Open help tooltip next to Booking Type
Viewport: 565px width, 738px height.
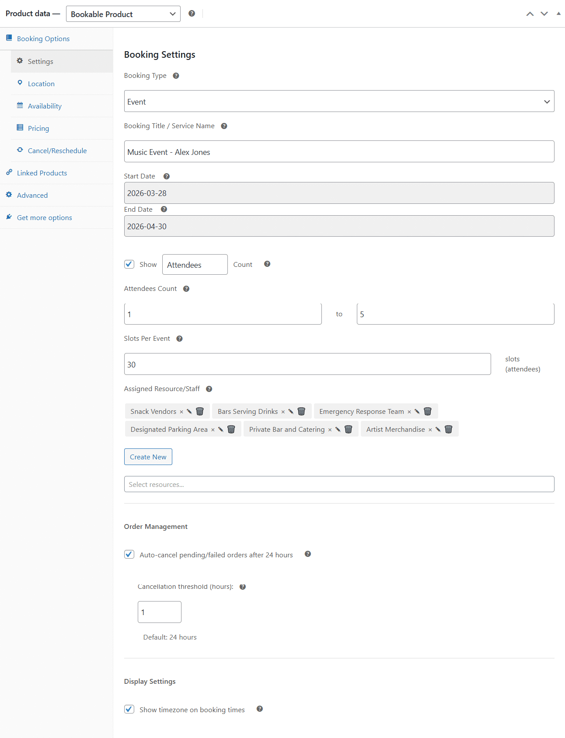click(x=176, y=76)
